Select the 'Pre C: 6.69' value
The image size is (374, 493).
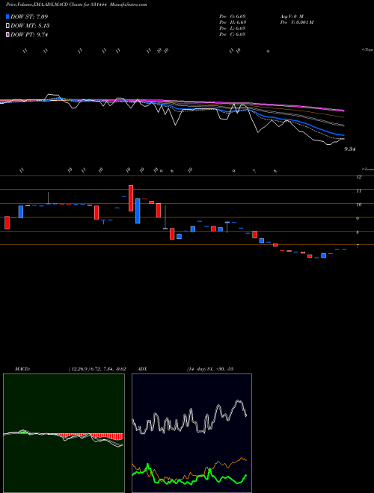[x=233, y=34]
